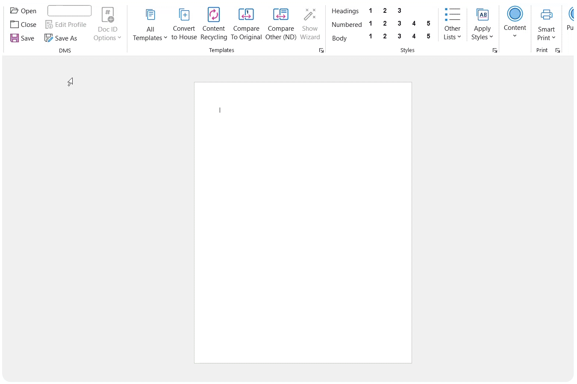Open the Content dropdown
The image size is (577, 384).
pos(515,23)
